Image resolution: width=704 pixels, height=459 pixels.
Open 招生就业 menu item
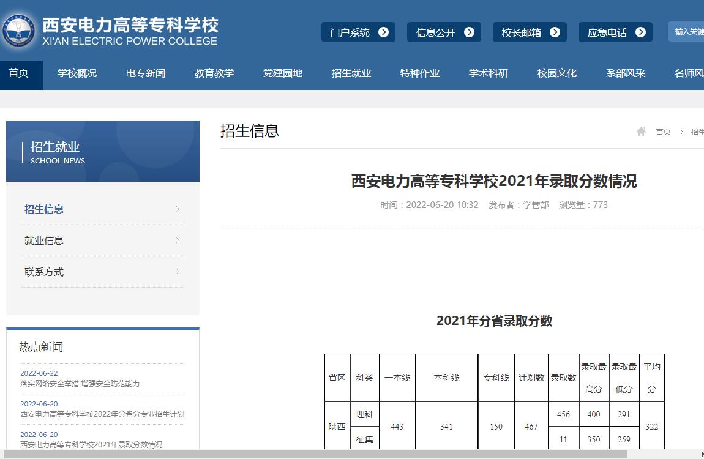click(x=351, y=73)
